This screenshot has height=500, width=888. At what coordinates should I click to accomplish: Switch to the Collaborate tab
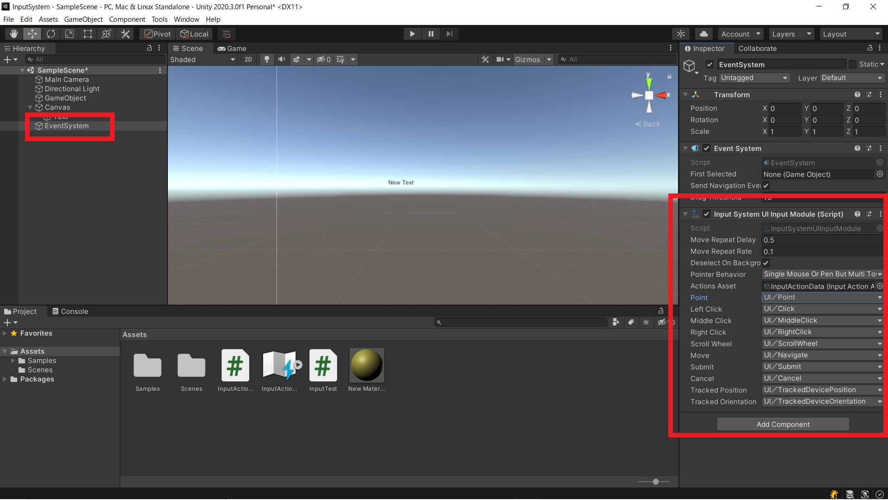tap(758, 48)
